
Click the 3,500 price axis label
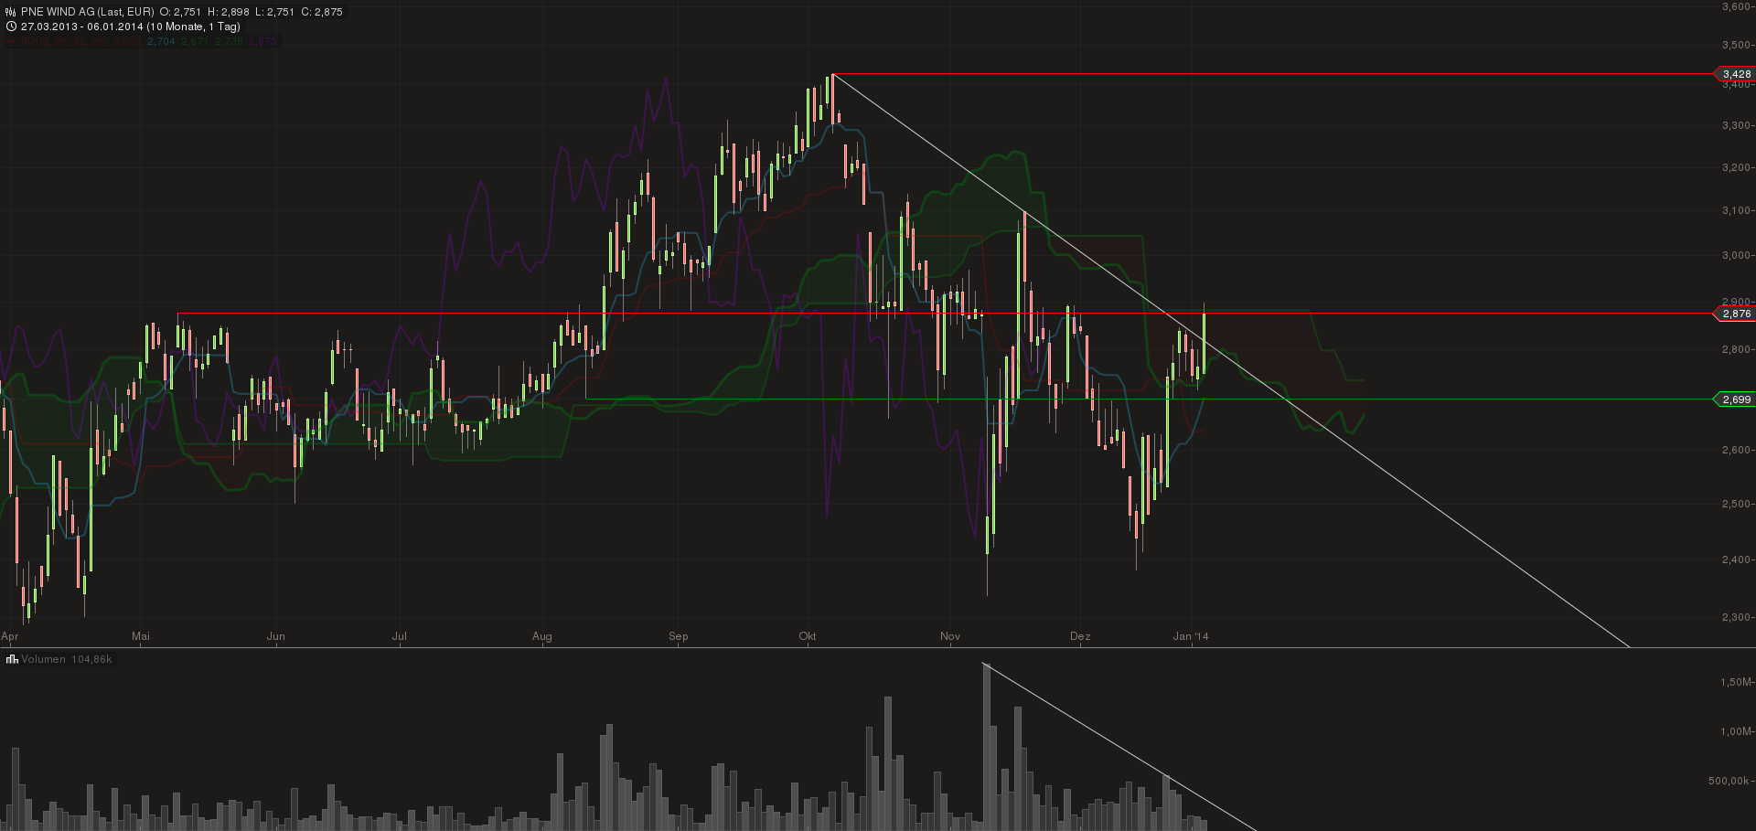[1736, 45]
